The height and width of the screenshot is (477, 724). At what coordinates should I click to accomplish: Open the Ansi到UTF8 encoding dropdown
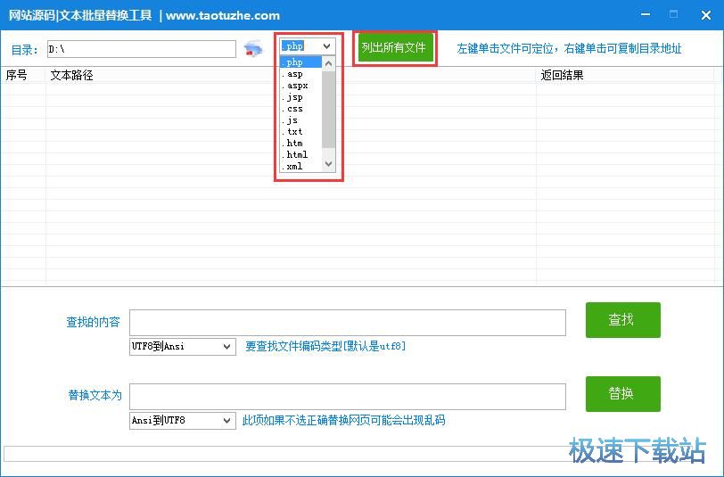click(183, 420)
